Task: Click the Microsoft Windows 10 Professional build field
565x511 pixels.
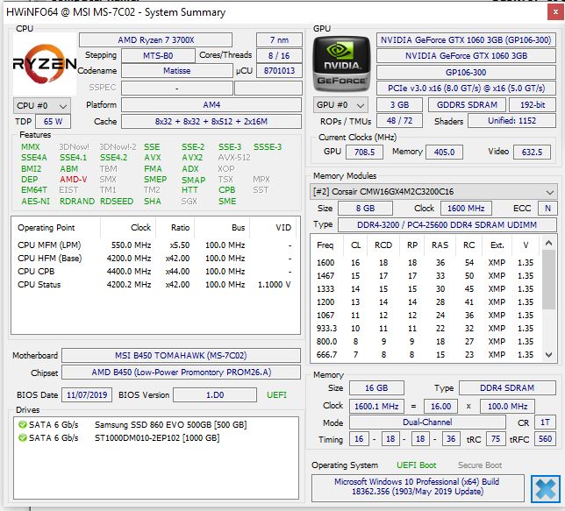Action: (418, 487)
